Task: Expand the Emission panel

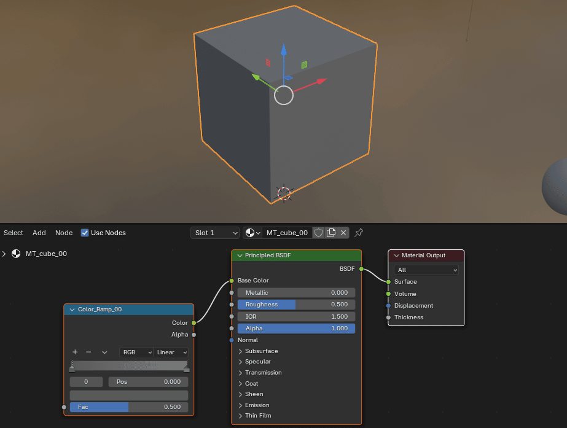Action: coord(240,405)
